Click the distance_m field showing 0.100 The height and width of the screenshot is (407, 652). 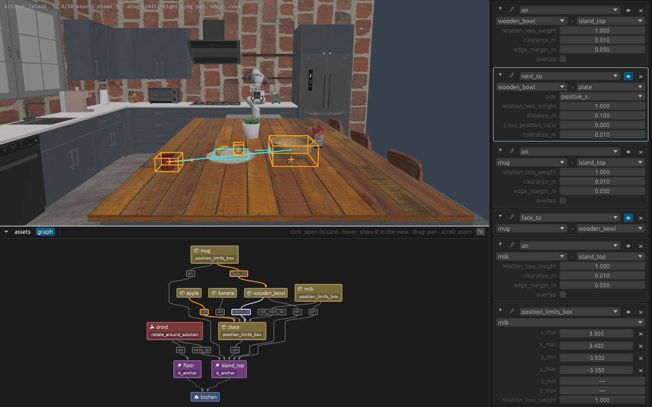pos(602,115)
